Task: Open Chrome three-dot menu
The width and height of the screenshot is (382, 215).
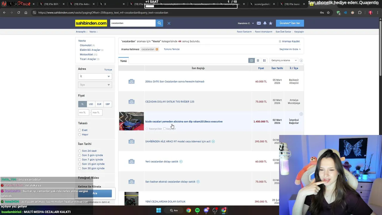Action: point(378,13)
